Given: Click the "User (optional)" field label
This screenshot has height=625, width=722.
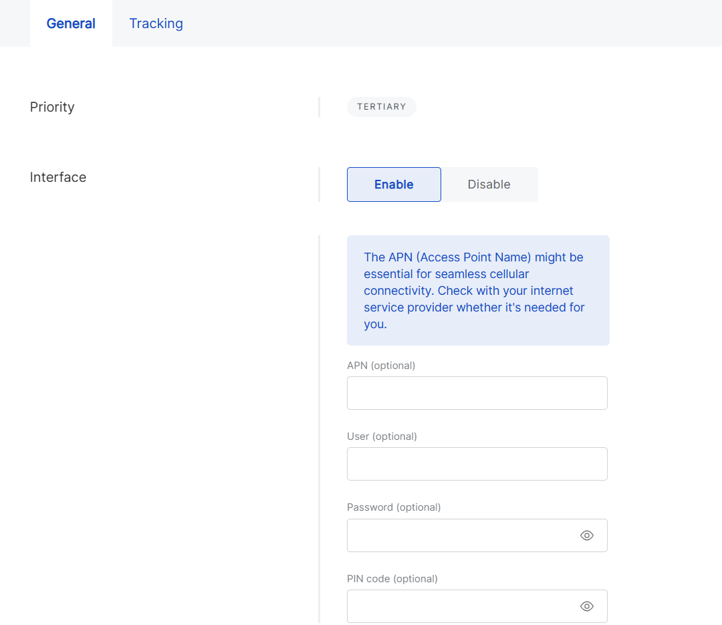Looking at the screenshot, I should point(382,436).
